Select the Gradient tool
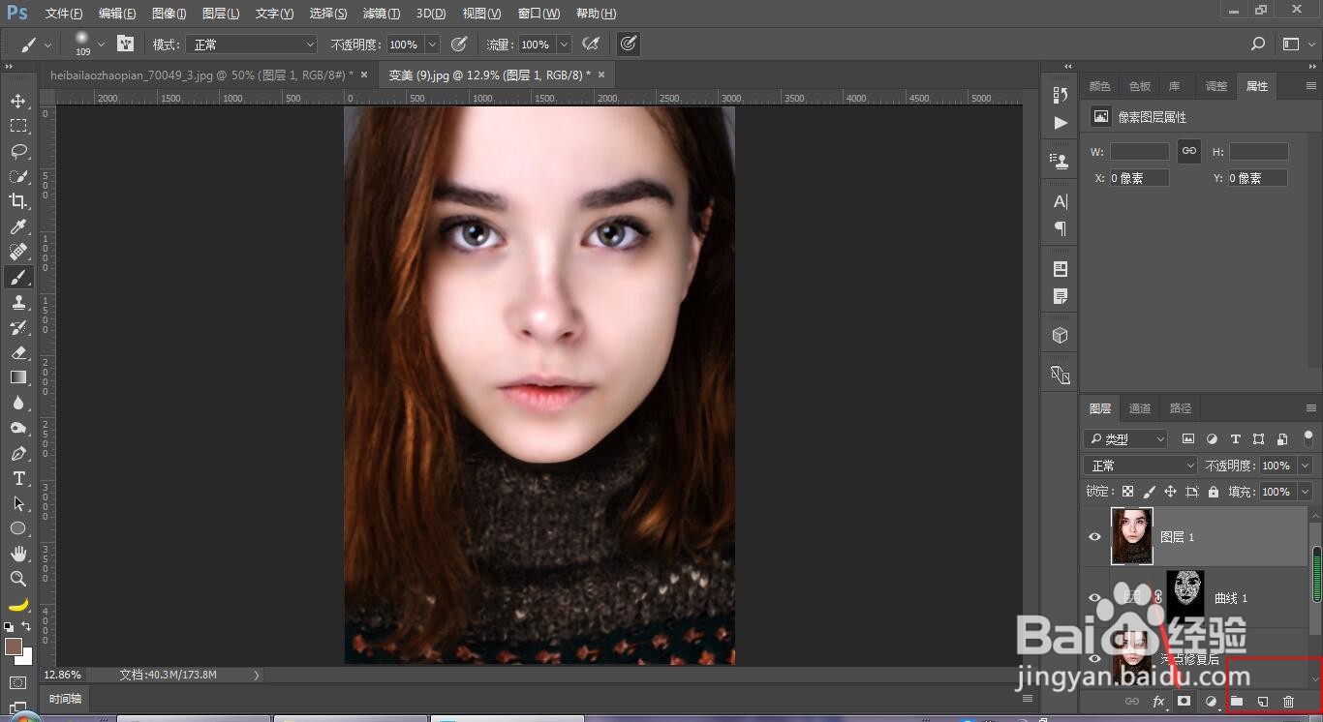 coord(18,377)
